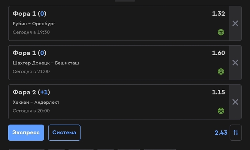250x150 pixels.
Task: Select the Экспресс bet type
Action: click(x=26, y=133)
